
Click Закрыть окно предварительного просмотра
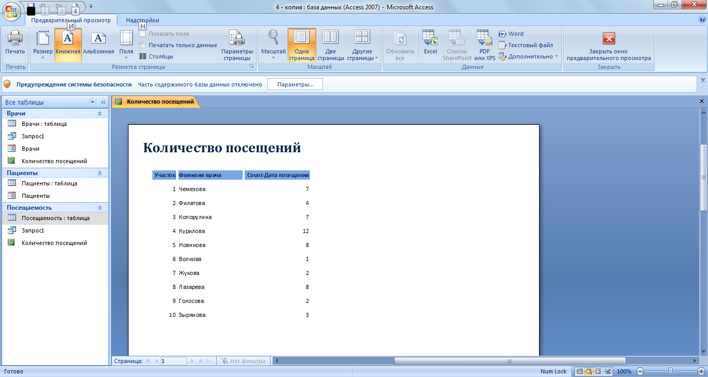coord(608,45)
